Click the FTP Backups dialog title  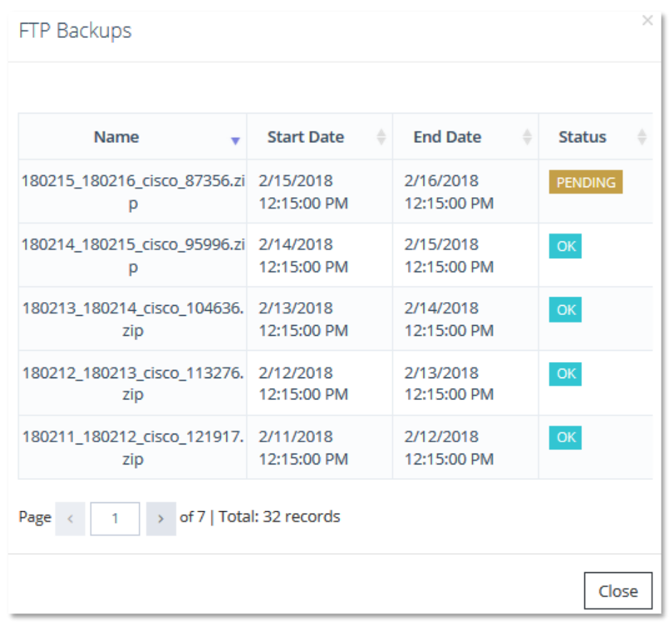(75, 31)
